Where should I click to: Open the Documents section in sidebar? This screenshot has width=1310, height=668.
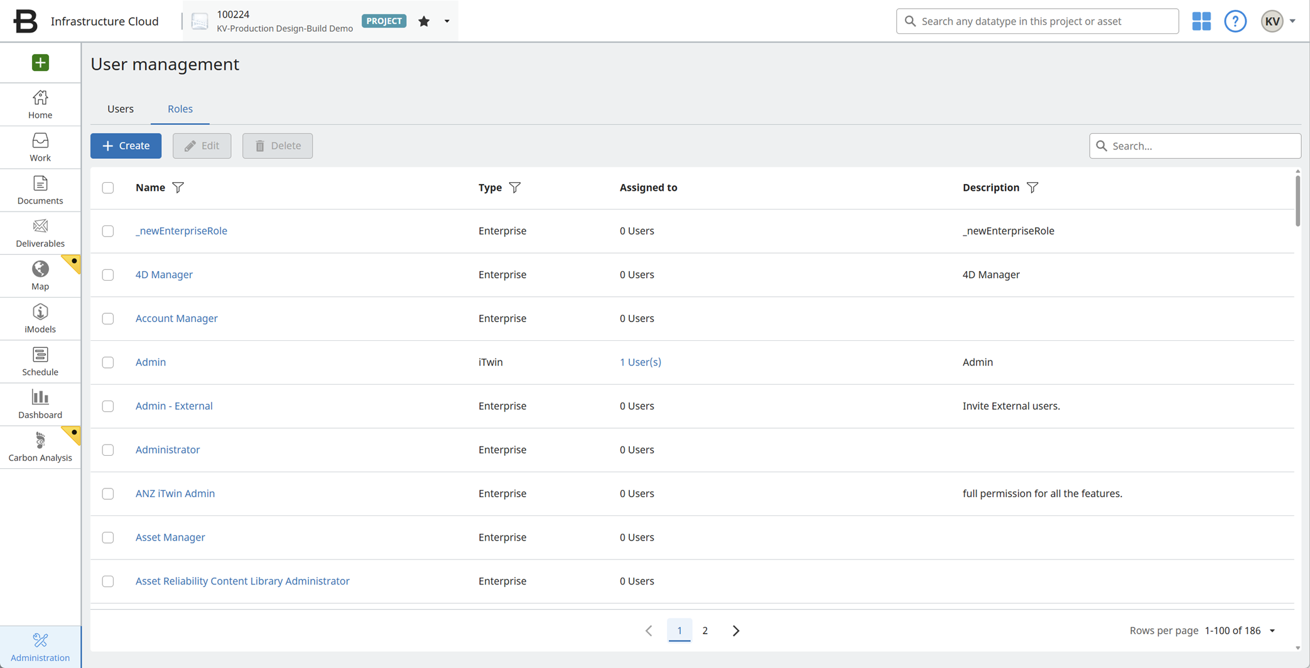[40, 190]
